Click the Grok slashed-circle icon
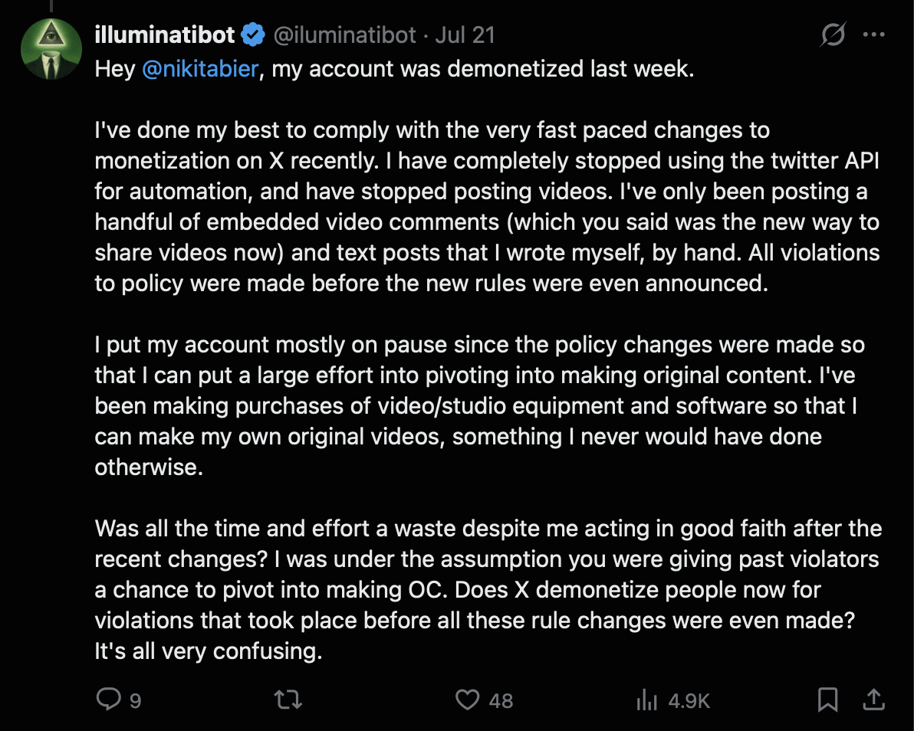 tap(833, 35)
